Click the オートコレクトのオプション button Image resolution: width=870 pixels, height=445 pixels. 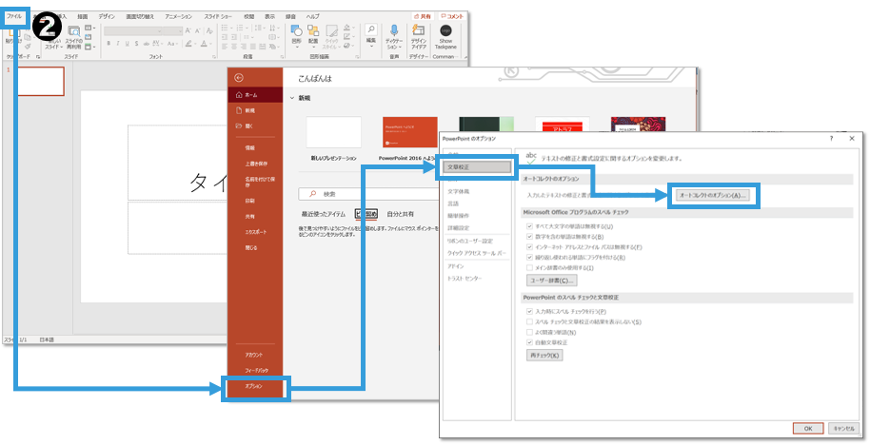pyautogui.click(x=713, y=195)
